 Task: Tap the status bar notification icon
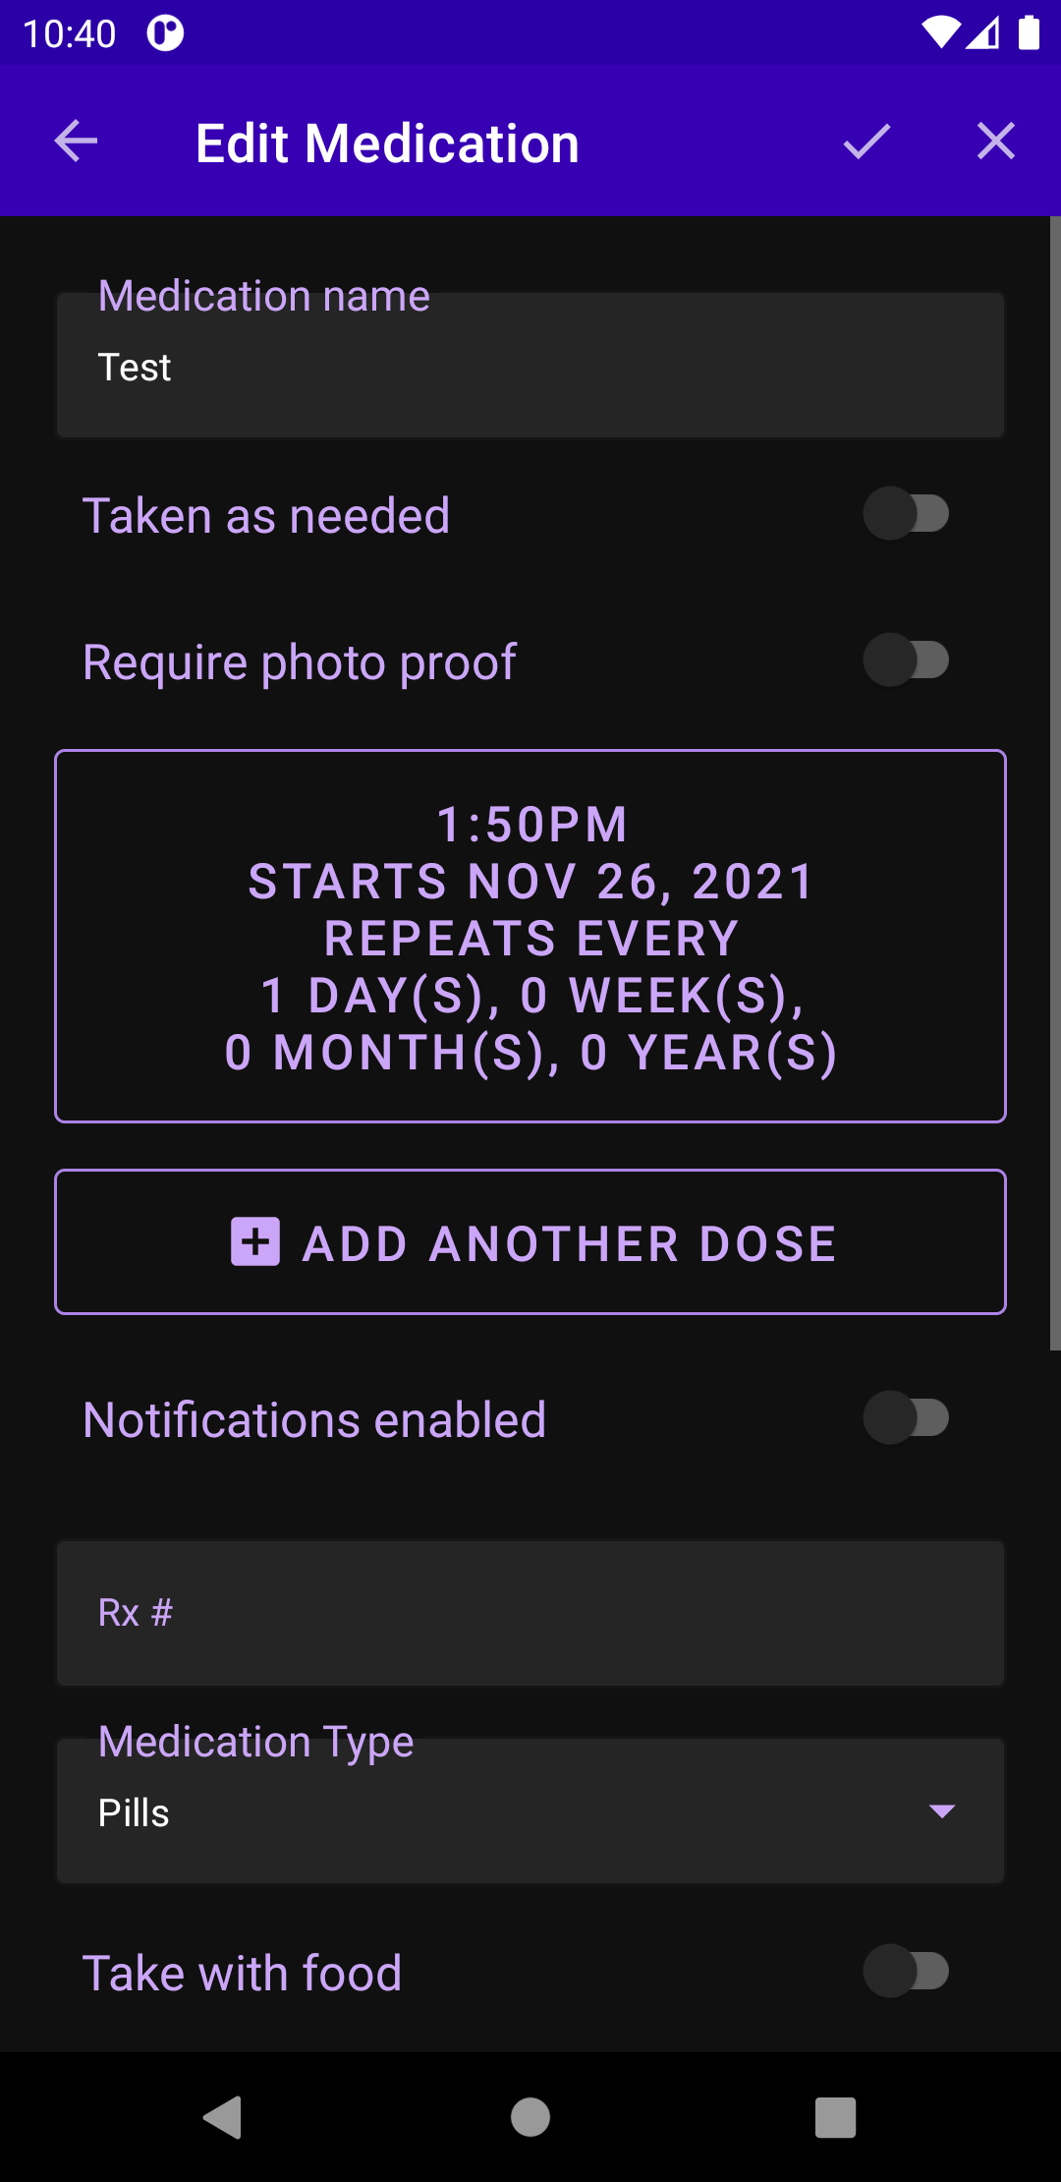[x=165, y=33]
